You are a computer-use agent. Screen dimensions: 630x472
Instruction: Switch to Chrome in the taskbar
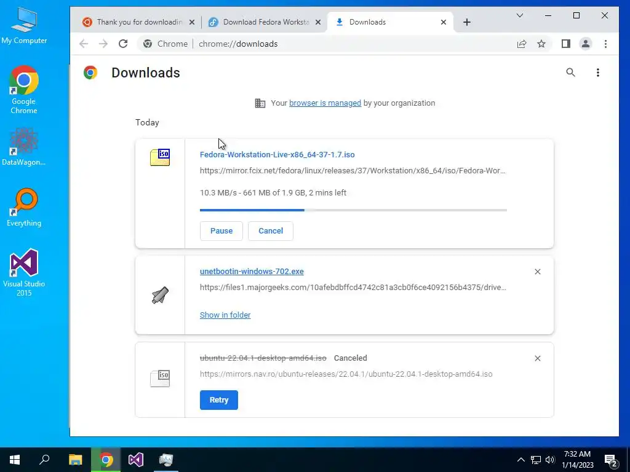[x=106, y=460]
